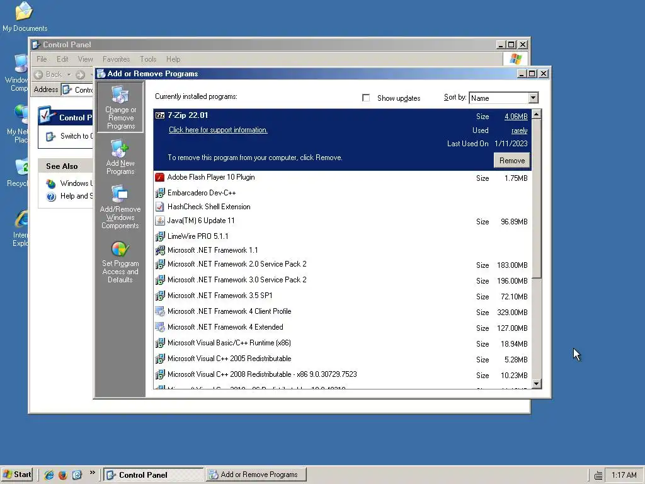Click the Switch to view link icon

tap(50, 136)
